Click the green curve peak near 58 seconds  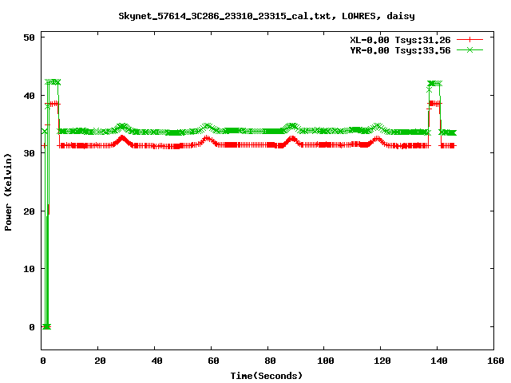pos(207,126)
